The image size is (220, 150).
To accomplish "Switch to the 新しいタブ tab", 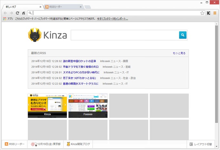I will click(23, 7).
